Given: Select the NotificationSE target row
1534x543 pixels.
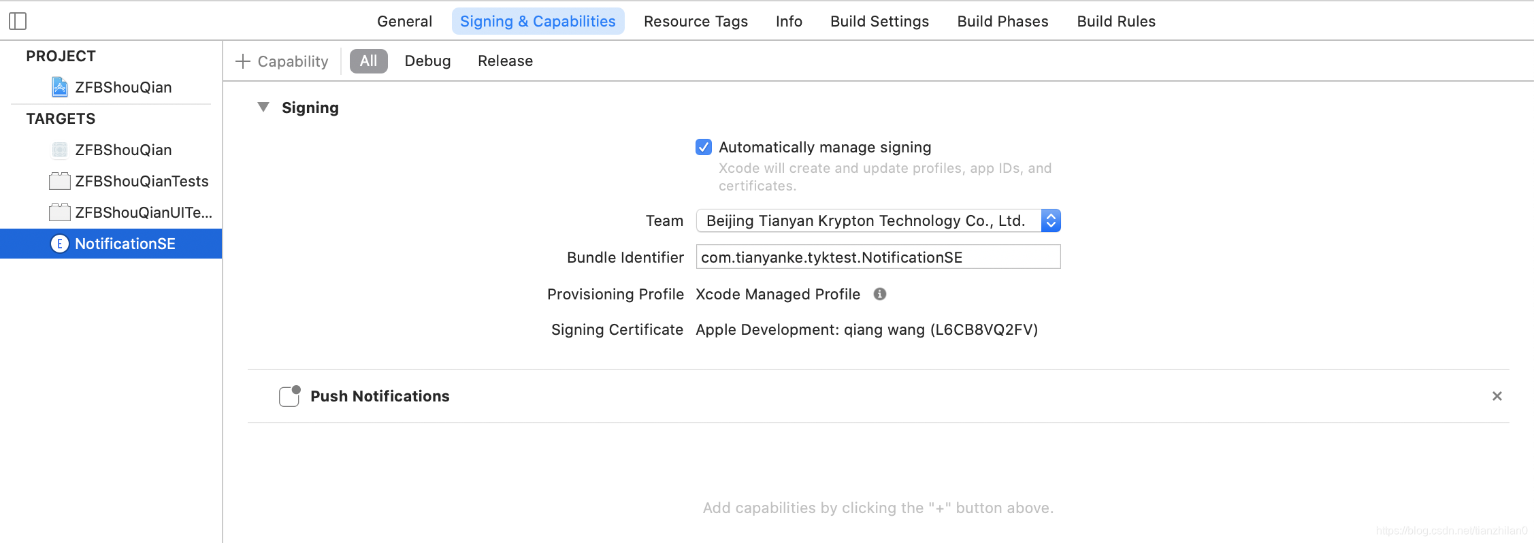Looking at the screenshot, I should coord(111,244).
